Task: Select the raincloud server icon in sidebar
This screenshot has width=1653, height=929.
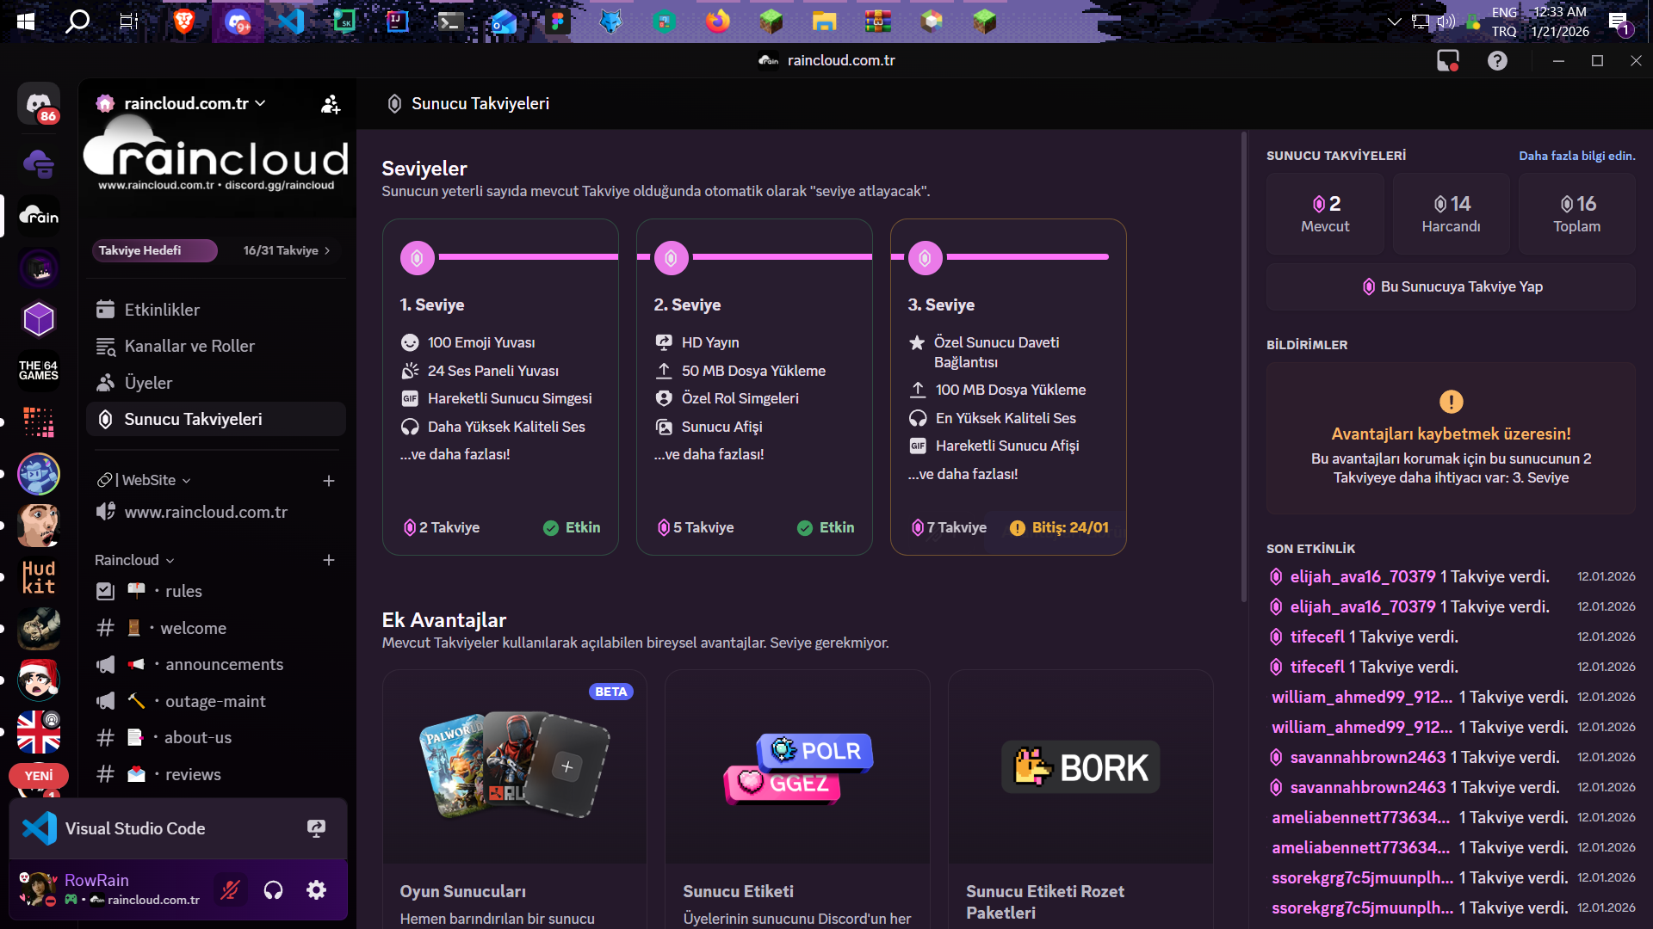Action: tap(39, 215)
